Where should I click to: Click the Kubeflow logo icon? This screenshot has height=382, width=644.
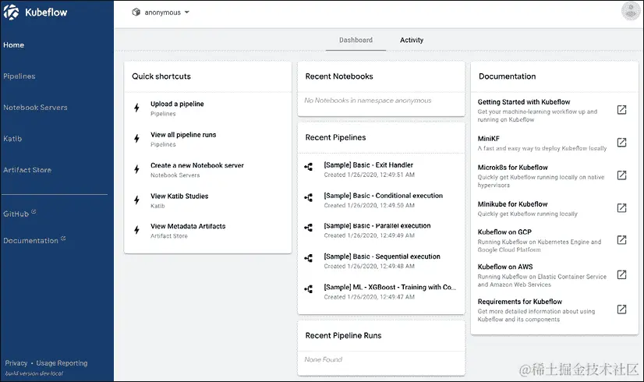coord(11,12)
